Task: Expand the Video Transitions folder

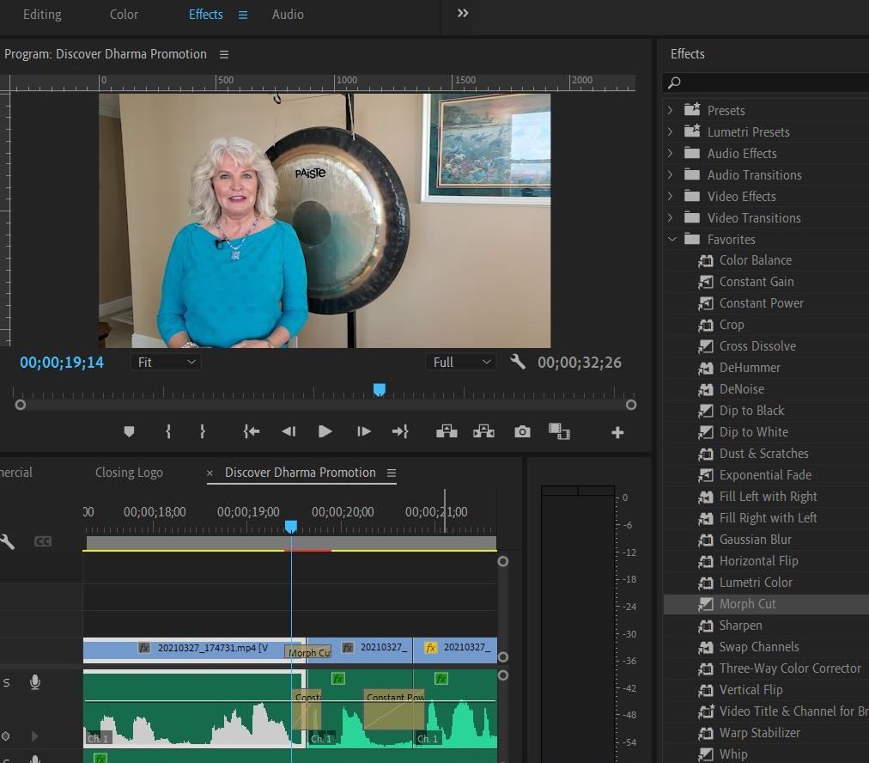Action: coord(670,218)
